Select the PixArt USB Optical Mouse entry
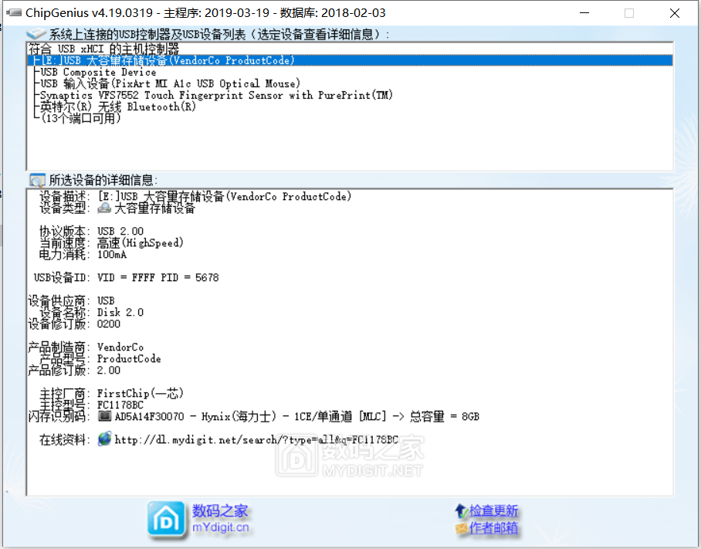Image resolution: width=701 pixels, height=549 pixels. [x=170, y=83]
